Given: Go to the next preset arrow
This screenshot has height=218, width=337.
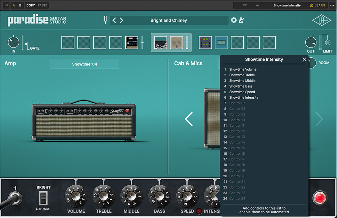Looking at the screenshot, I should [122, 20].
